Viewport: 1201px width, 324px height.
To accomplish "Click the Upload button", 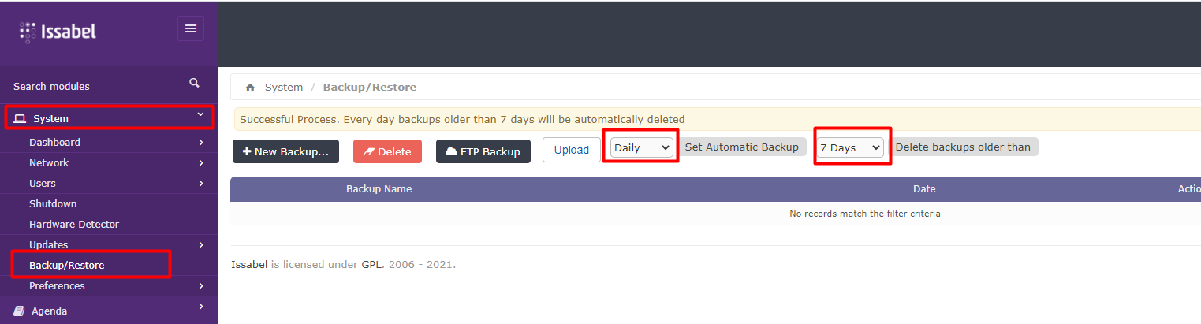I will point(572,150).
